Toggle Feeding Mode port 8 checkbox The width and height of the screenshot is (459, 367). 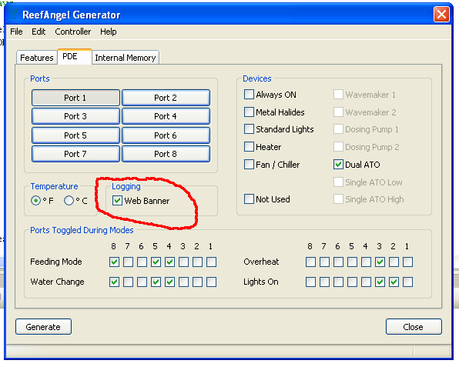coord(114,262)
